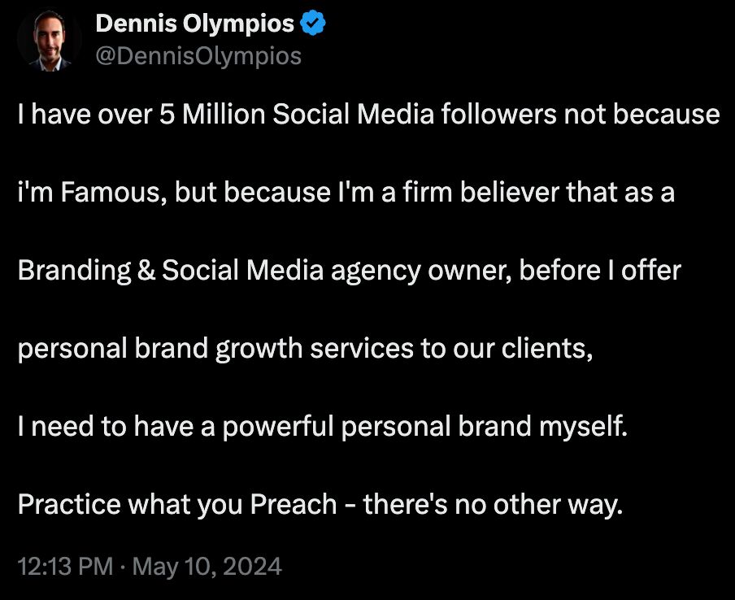
Task: Click the line starting 'I have over 5 Million'
Action: (368, 115)
